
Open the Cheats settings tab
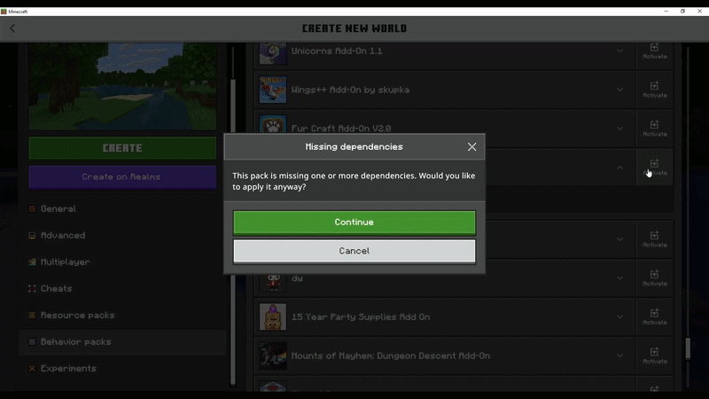122,289
